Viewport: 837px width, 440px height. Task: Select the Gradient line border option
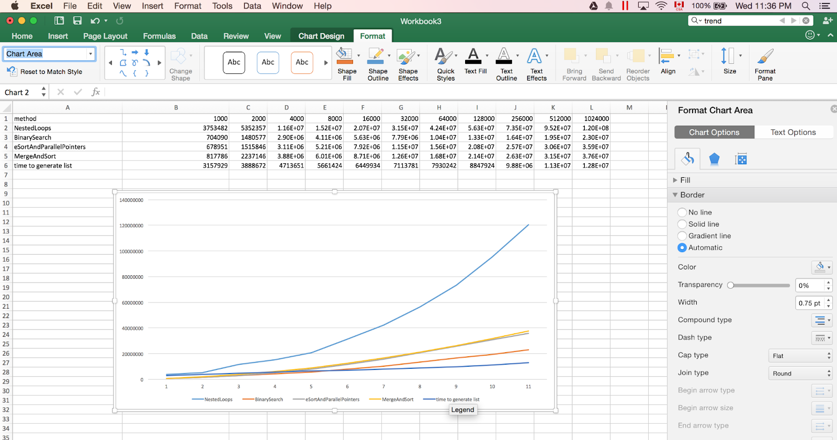(x=682, y=236)
